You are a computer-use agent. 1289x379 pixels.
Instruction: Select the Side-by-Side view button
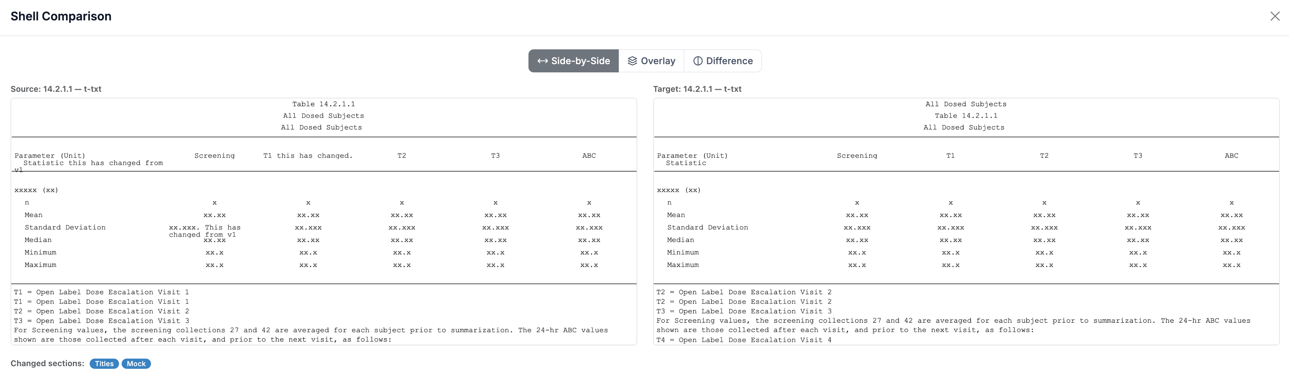click(x=573, y=61)
